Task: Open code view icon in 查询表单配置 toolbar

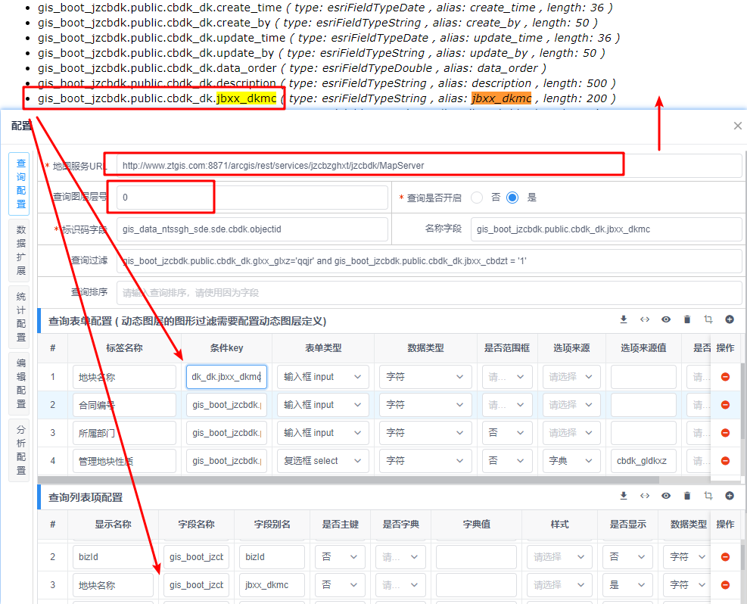Action: point(645,320)
